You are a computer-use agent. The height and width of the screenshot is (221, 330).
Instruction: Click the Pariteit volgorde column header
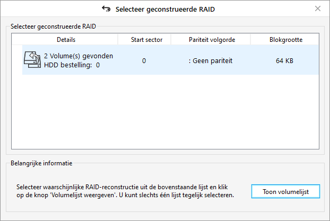point(211,40)
